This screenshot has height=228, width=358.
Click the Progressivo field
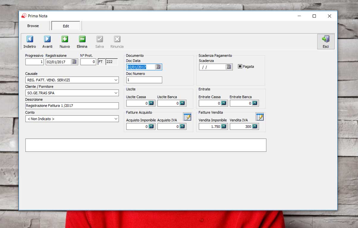(x=34, y=62)
